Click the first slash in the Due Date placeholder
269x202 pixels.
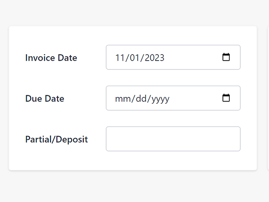pos(132,99)
